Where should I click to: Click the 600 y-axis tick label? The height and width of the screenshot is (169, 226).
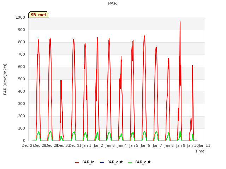pyautogui.click(x=22, y=67)
